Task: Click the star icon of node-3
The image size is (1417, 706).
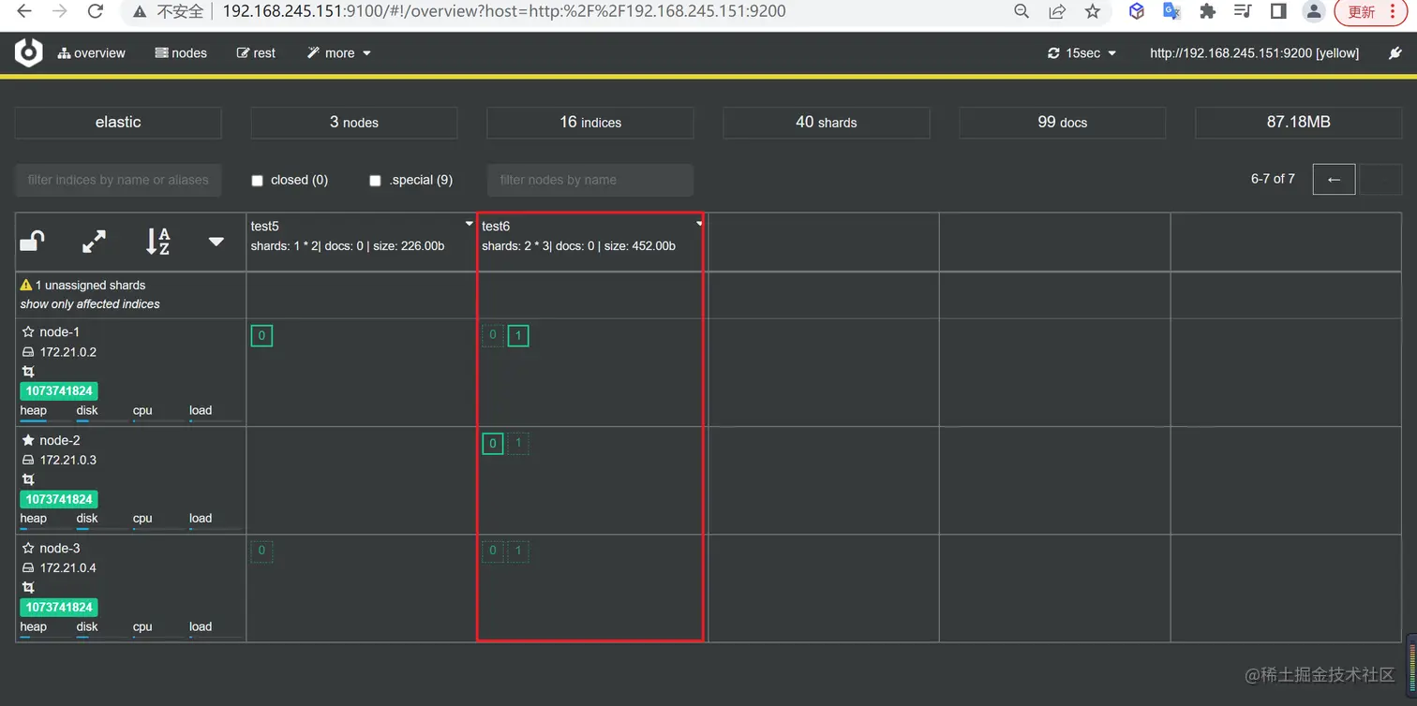Action: 28,548
